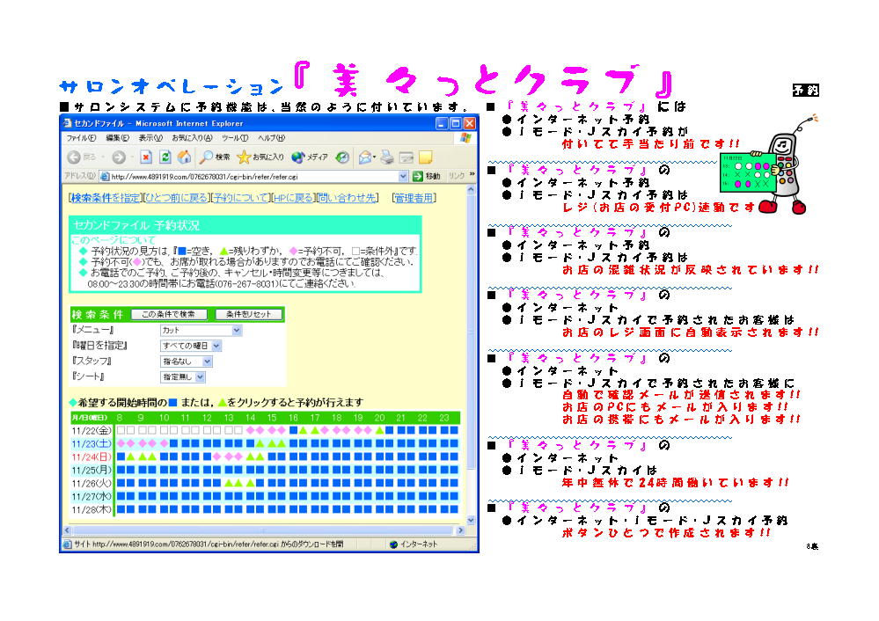Click the Mail envelope icon

click(x=364, y=157)
